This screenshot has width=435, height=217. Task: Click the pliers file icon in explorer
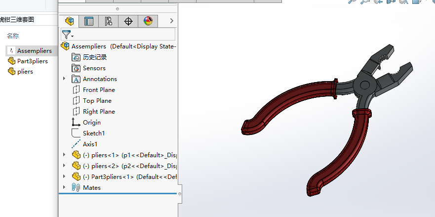tap(11, 71)
